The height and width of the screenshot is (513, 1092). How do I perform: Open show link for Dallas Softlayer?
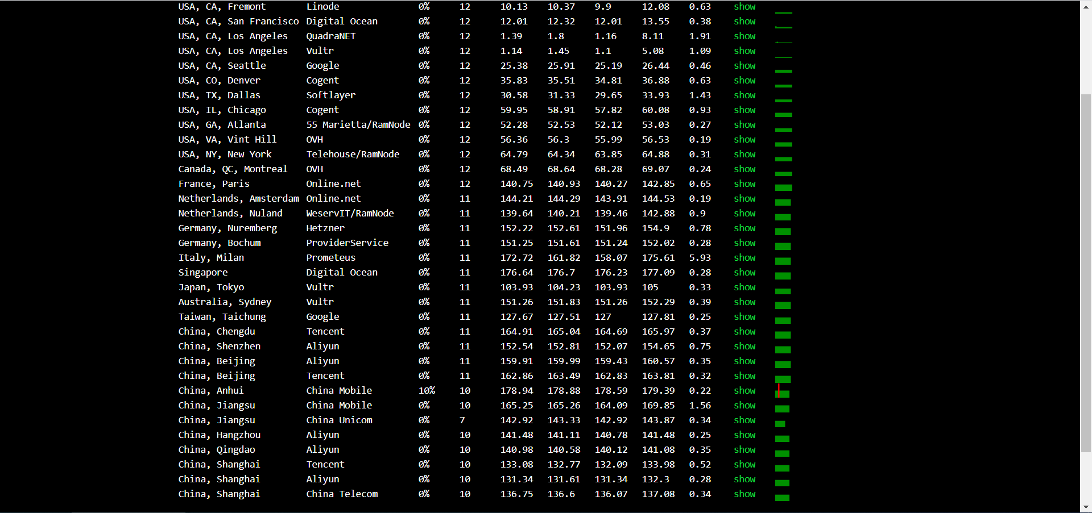(x=744, y=95)
